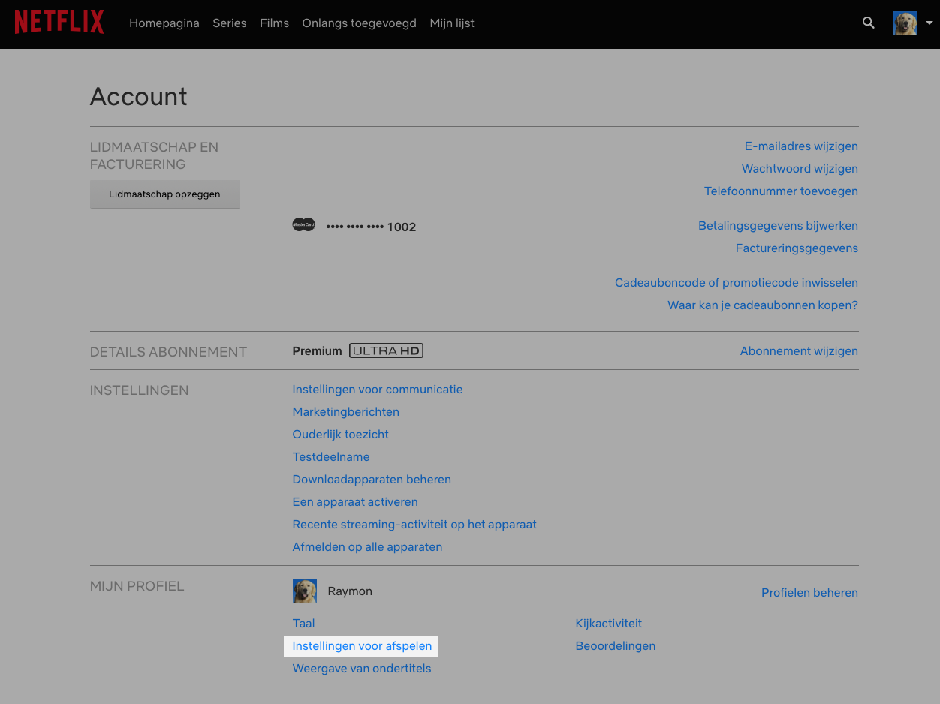The width and height of the screenshot is (940, 704).
Task: Open the Series menu item
Action: click(x=229, y=23)
